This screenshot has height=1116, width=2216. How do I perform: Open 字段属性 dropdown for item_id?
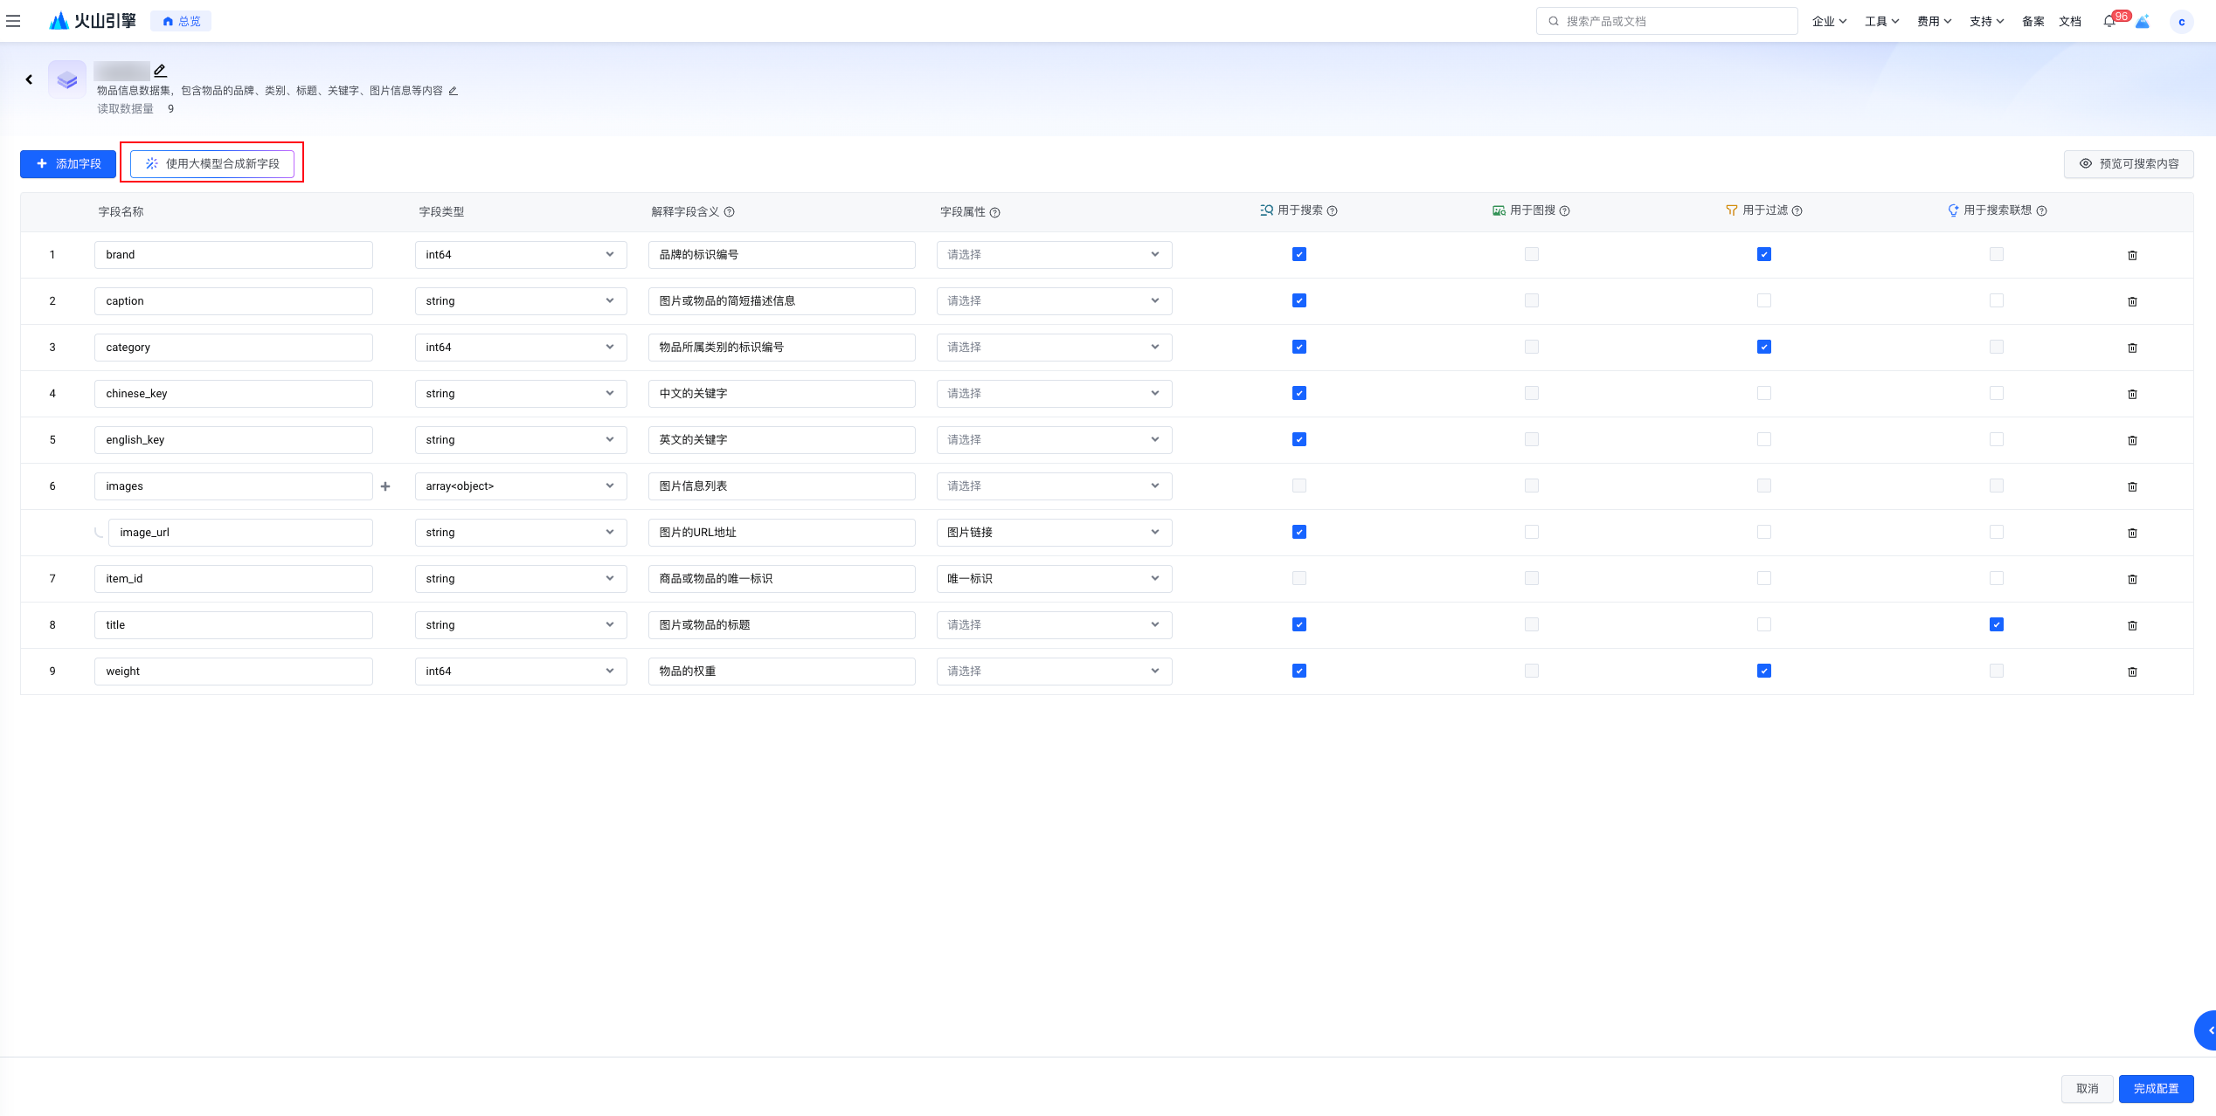point(1053,579)
